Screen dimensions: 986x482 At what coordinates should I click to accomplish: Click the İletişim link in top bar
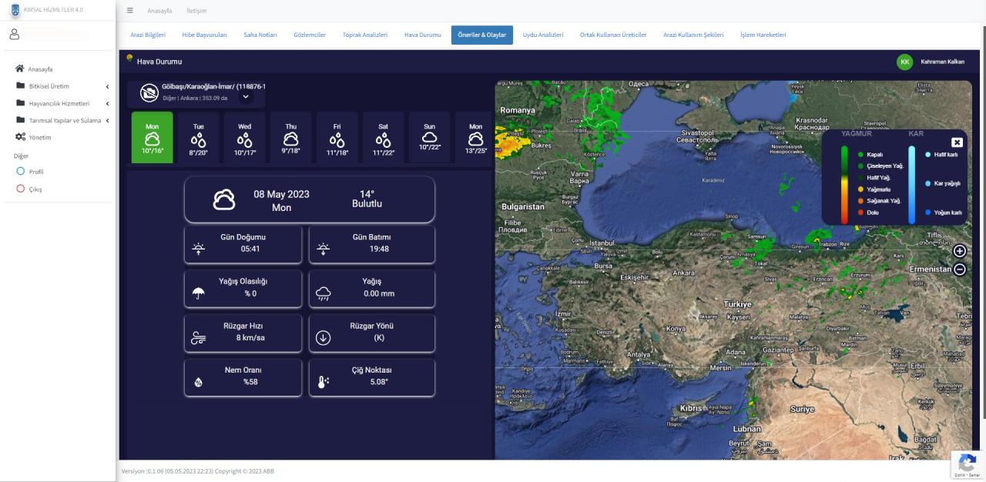pos(196,10)
